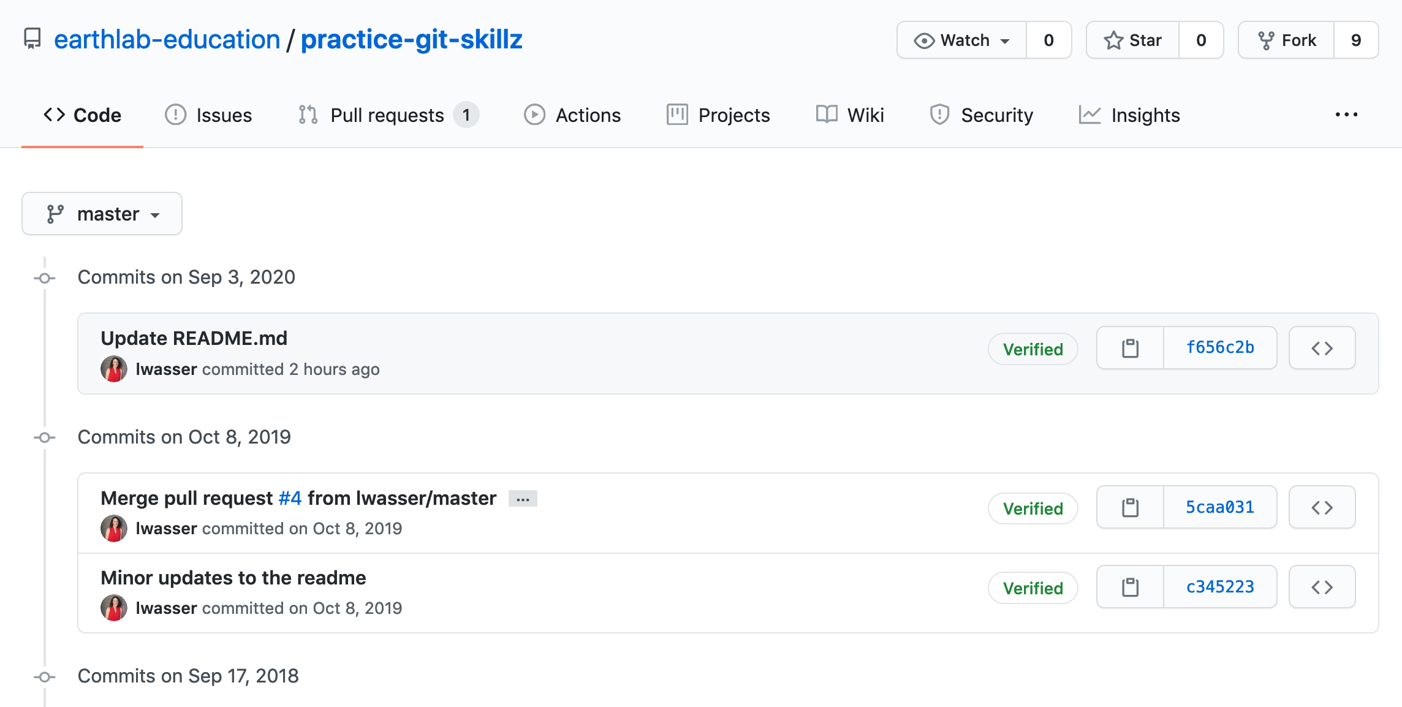Image resolution: width=1402 pixels, height=707 pixels.
Task: Open commit hash c345223
Action: coord(1220,587)
